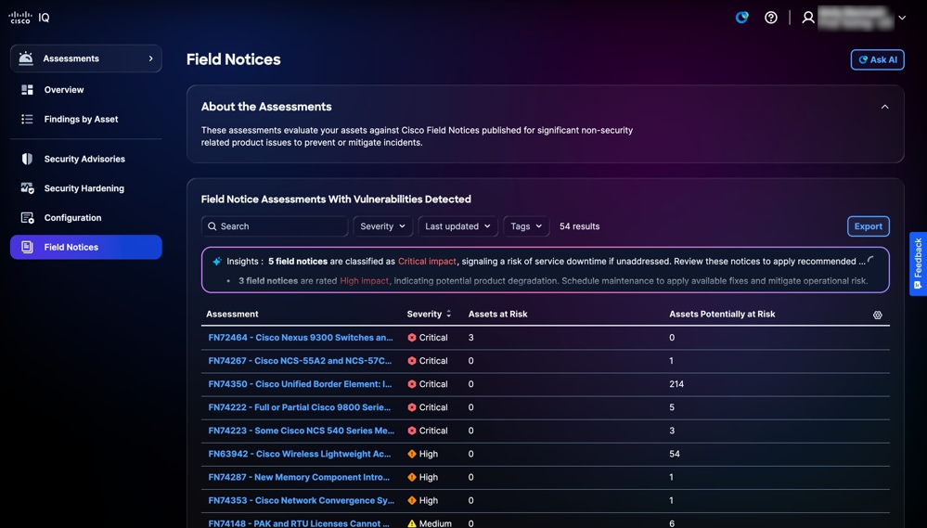Open table column settings gear
This screenshot has height=528, width=927.
(x=877, y=316)
